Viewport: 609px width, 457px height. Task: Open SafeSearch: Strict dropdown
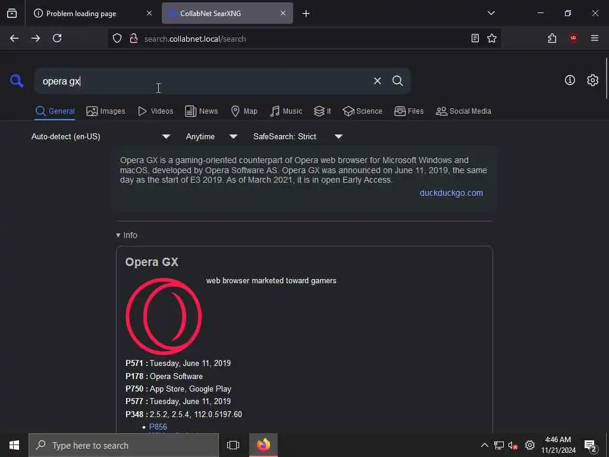pos(298,136)
